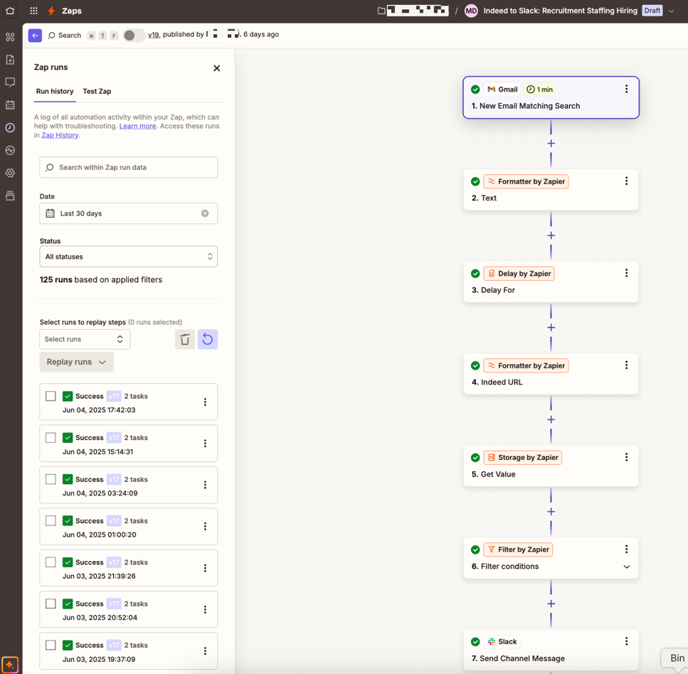Click the MD user avatar
The height and width of the screenshot is (674, 688).
[x=471, y=11]
